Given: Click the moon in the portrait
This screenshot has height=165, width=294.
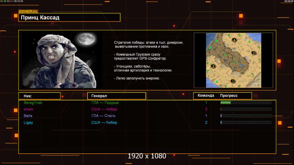Looking at the screenshot, I should pyautogui.click(x=87, y=39).
